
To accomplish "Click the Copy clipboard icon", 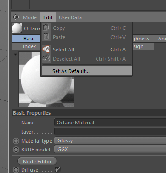I will [46, 28].
